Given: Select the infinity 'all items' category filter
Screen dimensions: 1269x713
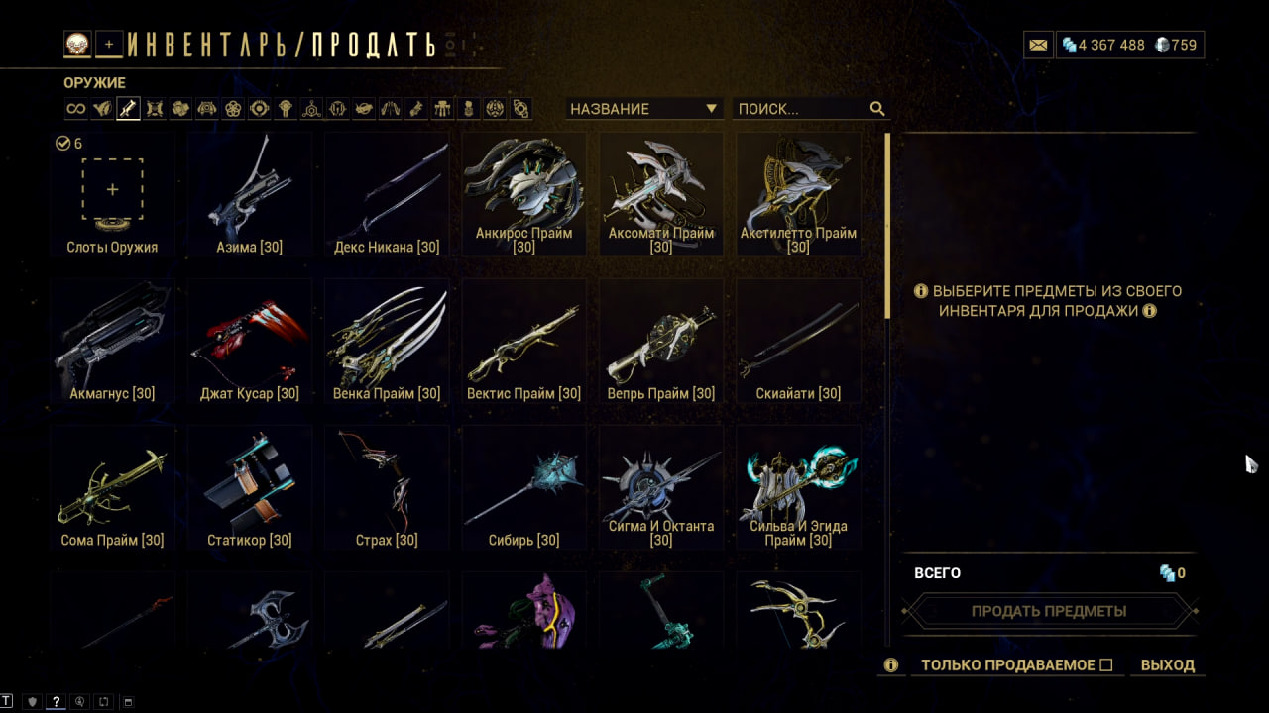Looking at the screenshot, I should tap(76, 109).
